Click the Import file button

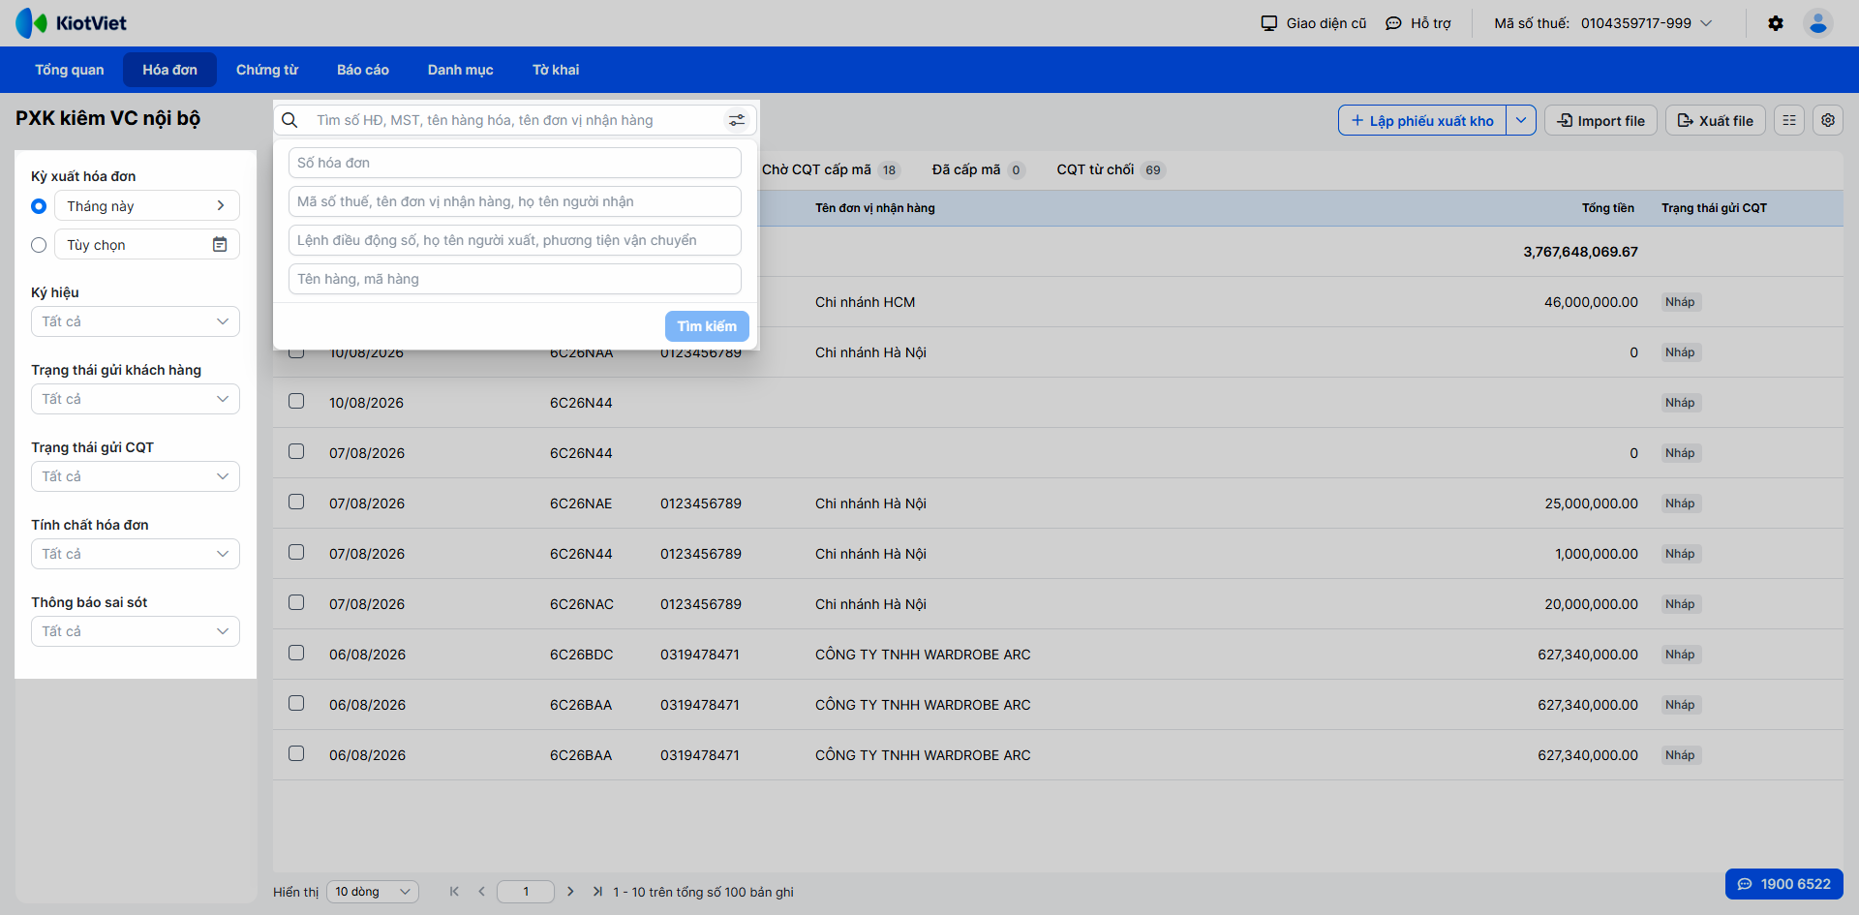click(1601, 120)
